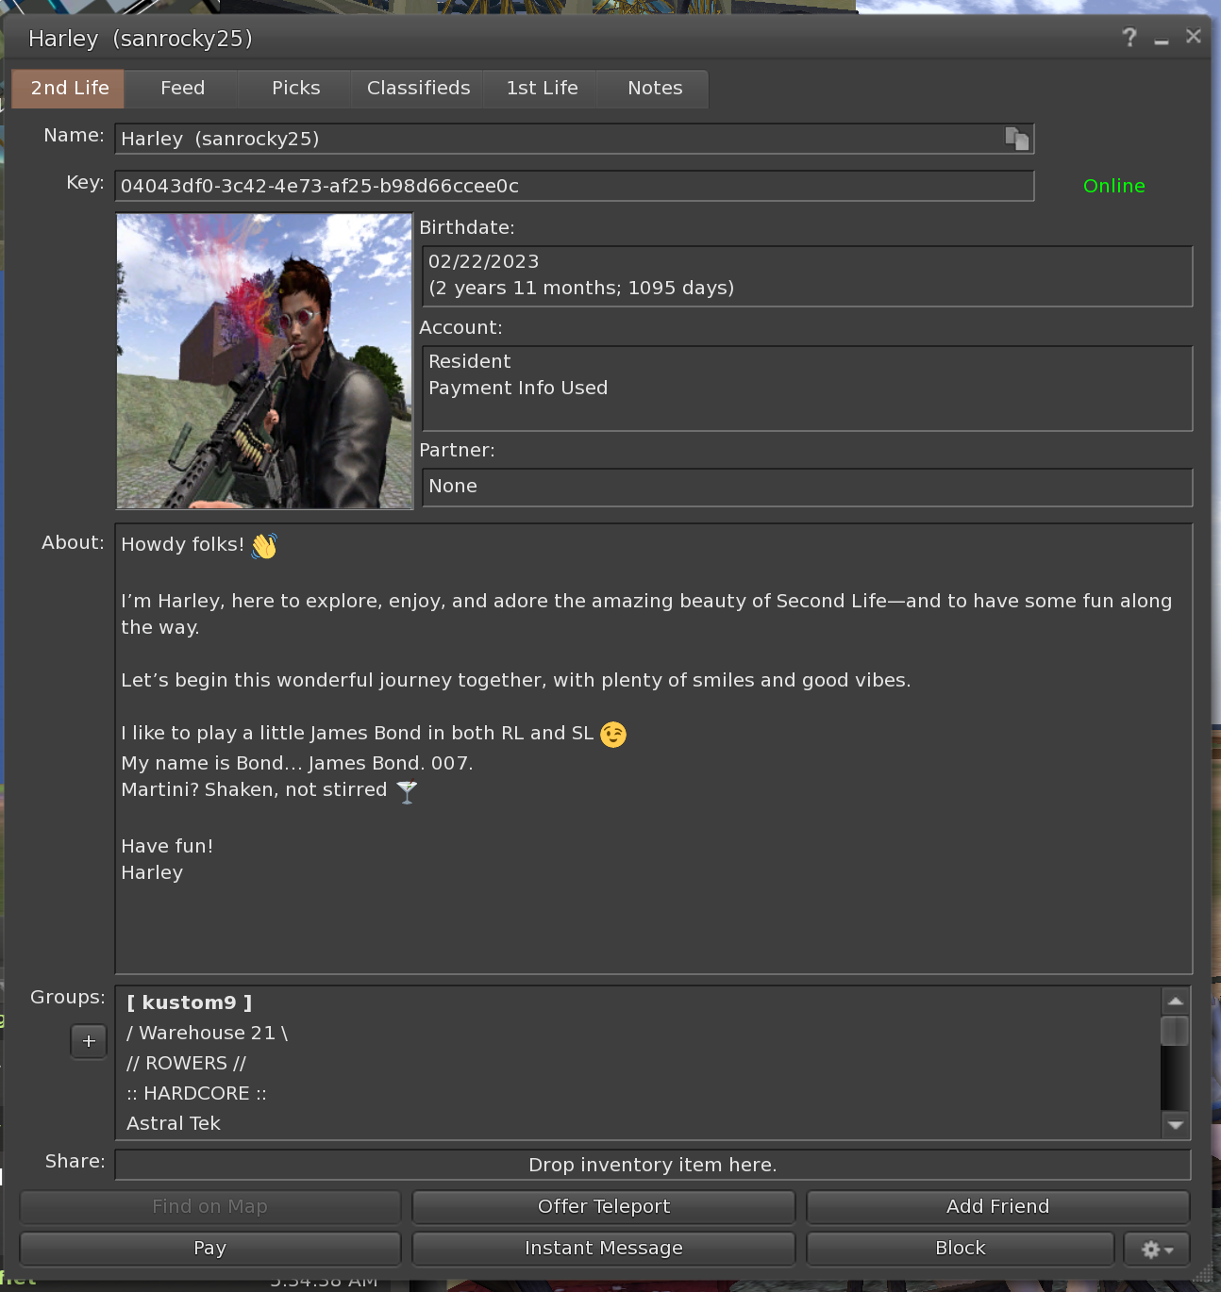Open the gear actions menu
The width and height of the screenshot is (1221, 1292).
pyautogui.click(x=1156, y=1248)
